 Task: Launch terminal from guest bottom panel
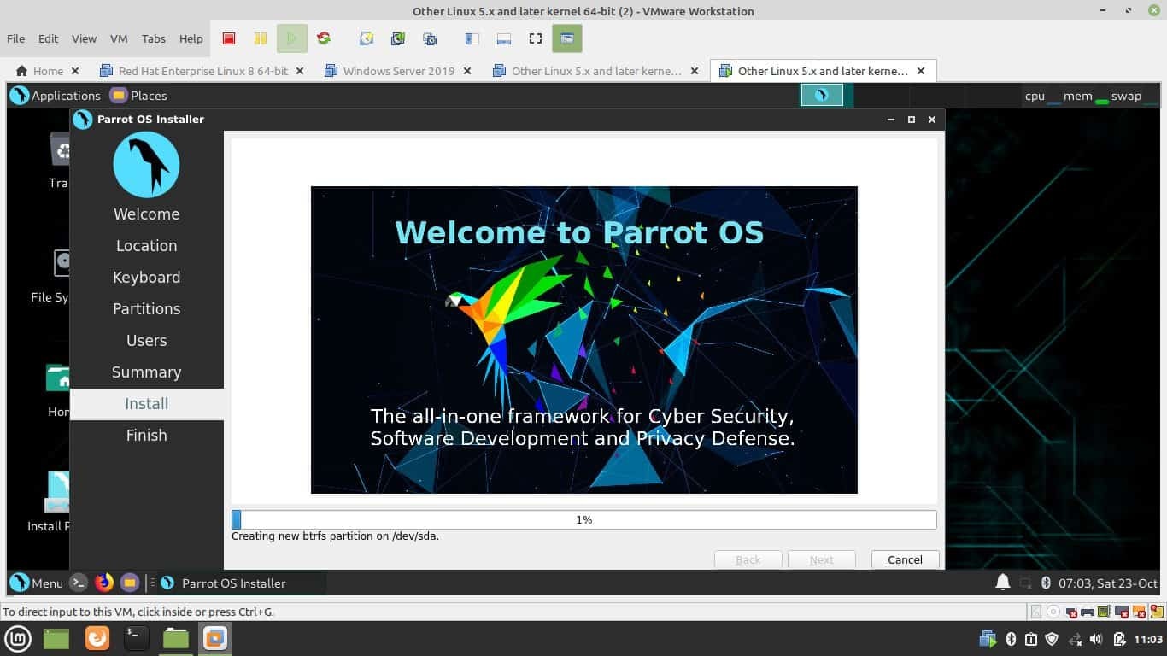pyautogui.click(x=79, y=583)
